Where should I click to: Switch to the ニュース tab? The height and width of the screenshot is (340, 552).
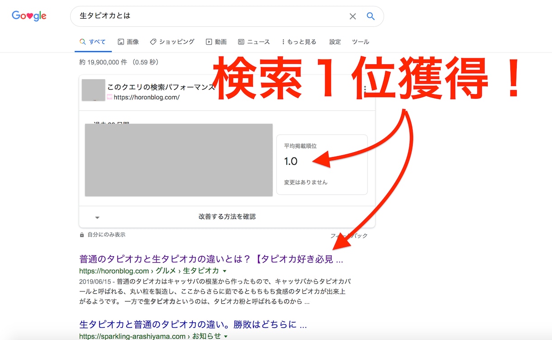(254, 42)
